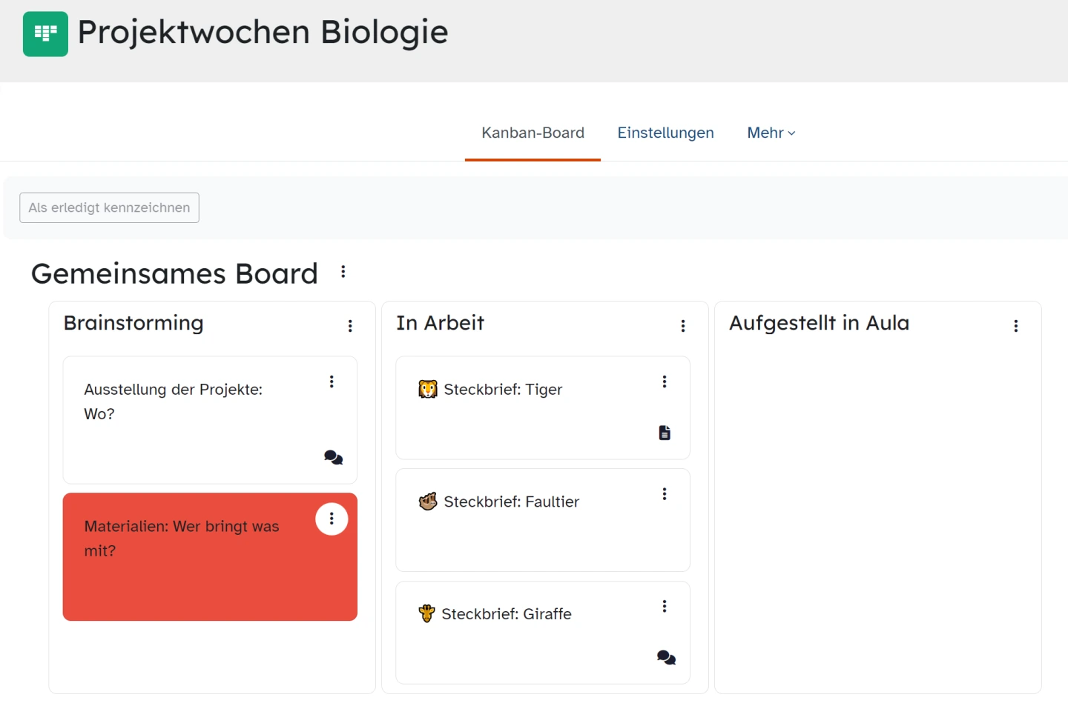Click the Brainstorming column heading
1068x706 pixels.
pyautogui.click(x=133, y=324)
